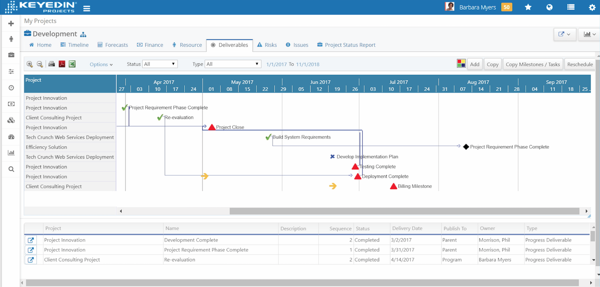Screen dimensions: 600x287
Task: Click the Reschedule button
Action: click(x=580, y=64)
